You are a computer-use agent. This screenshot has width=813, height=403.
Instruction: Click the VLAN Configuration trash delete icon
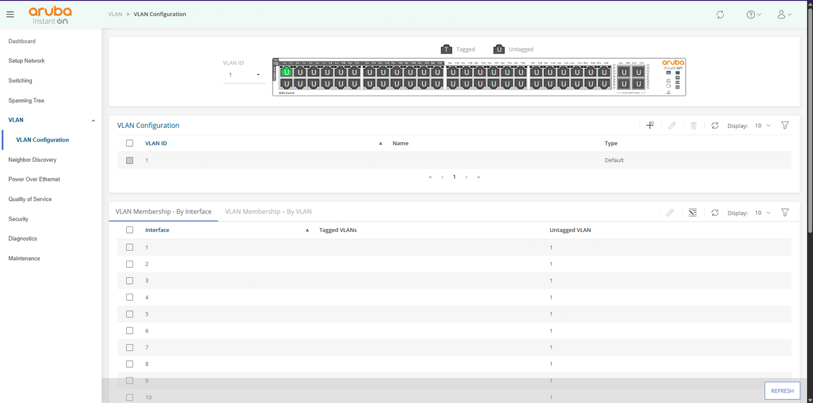(x=694, y=126)
